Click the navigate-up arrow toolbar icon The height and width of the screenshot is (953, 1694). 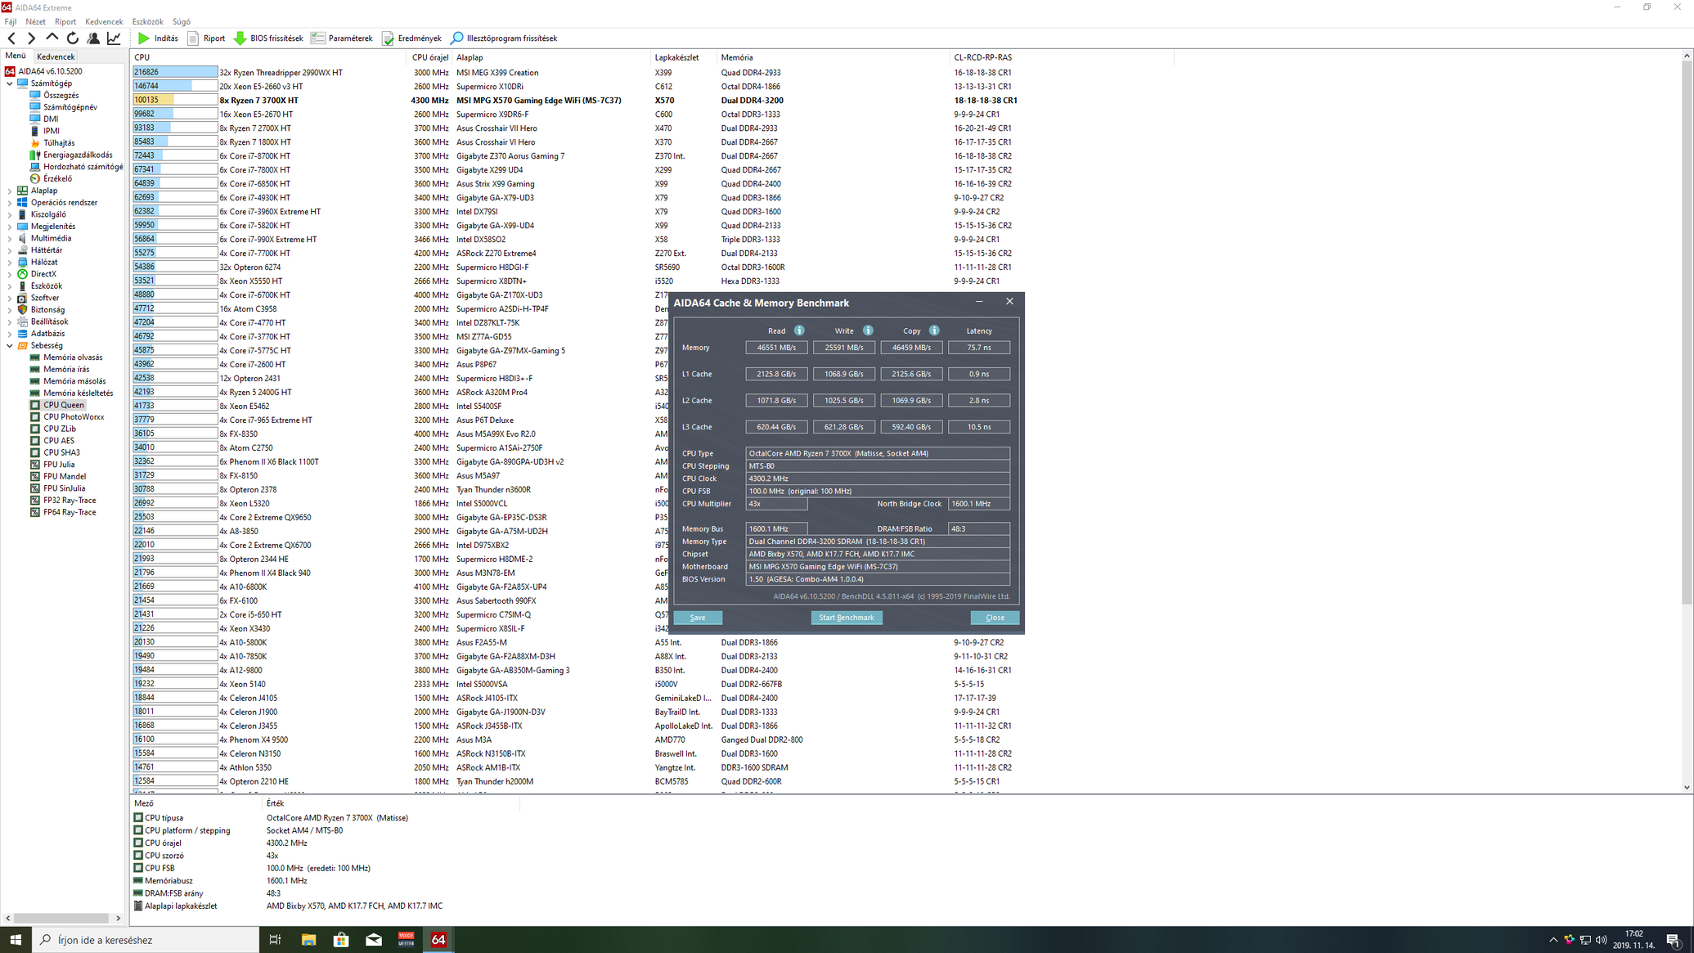pyautogui.click(x=52, y=38)
